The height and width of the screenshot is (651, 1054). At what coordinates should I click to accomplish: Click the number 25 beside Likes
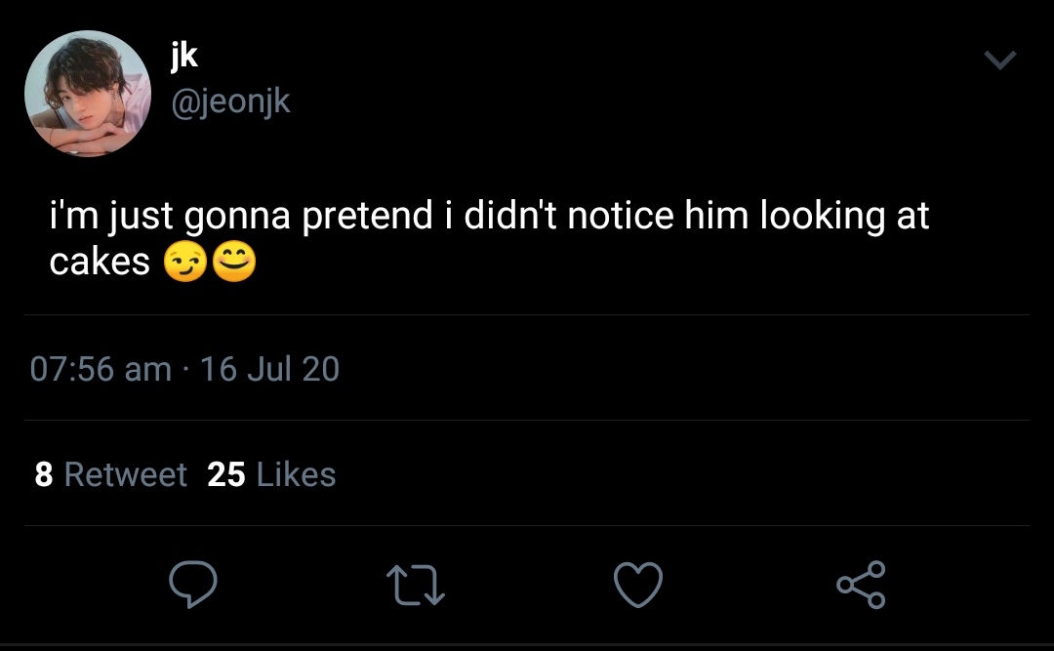pyautogui.click(x=225, y=474)
